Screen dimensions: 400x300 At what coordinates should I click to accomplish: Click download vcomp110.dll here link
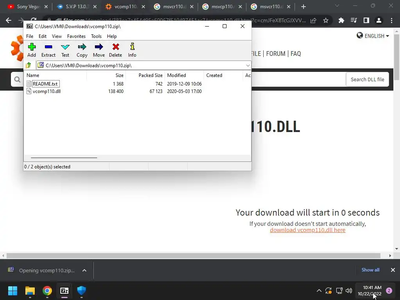click(308, 230)
